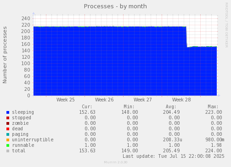Click the 'Week 28' axis label

point(181,100)
